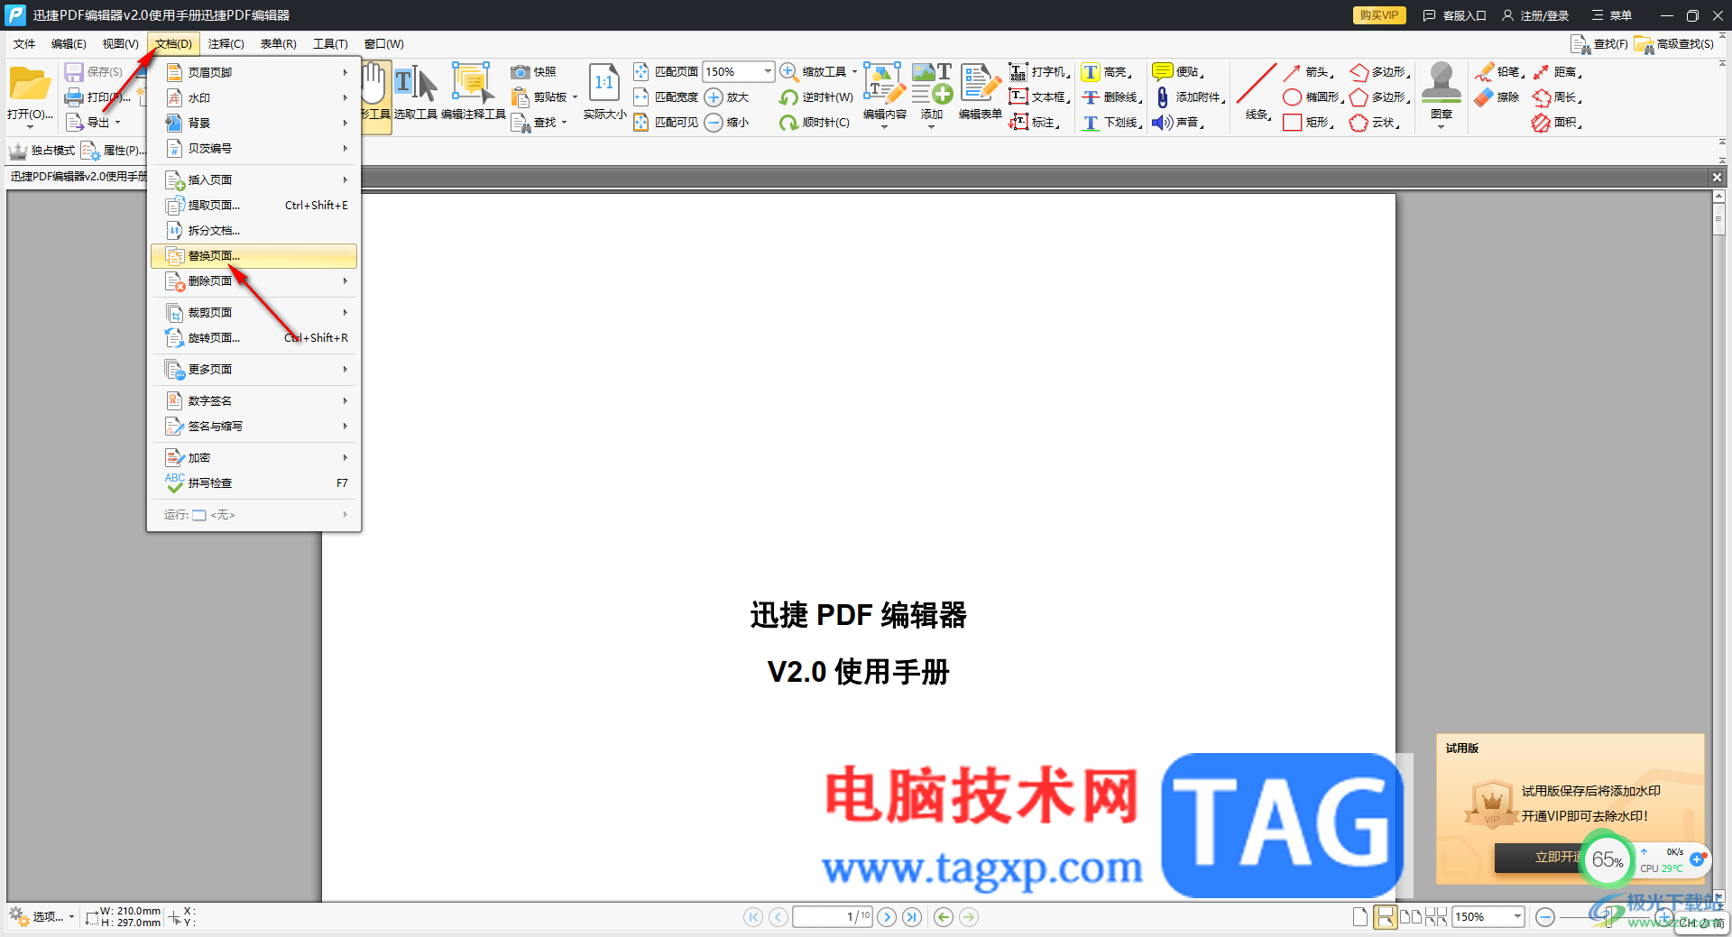1732x937 pixels.
Task: Open 高级查找(S) advanced search
Action: [x=1674, y=44]
